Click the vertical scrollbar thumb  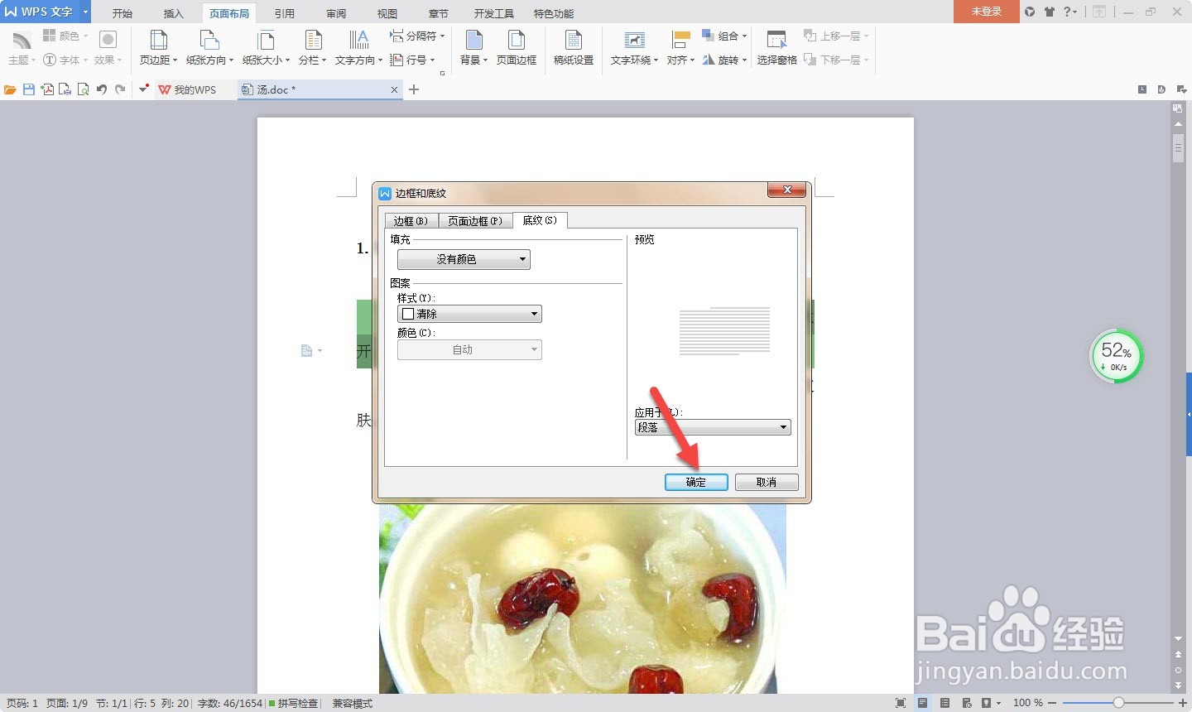tap(1178, 149)
